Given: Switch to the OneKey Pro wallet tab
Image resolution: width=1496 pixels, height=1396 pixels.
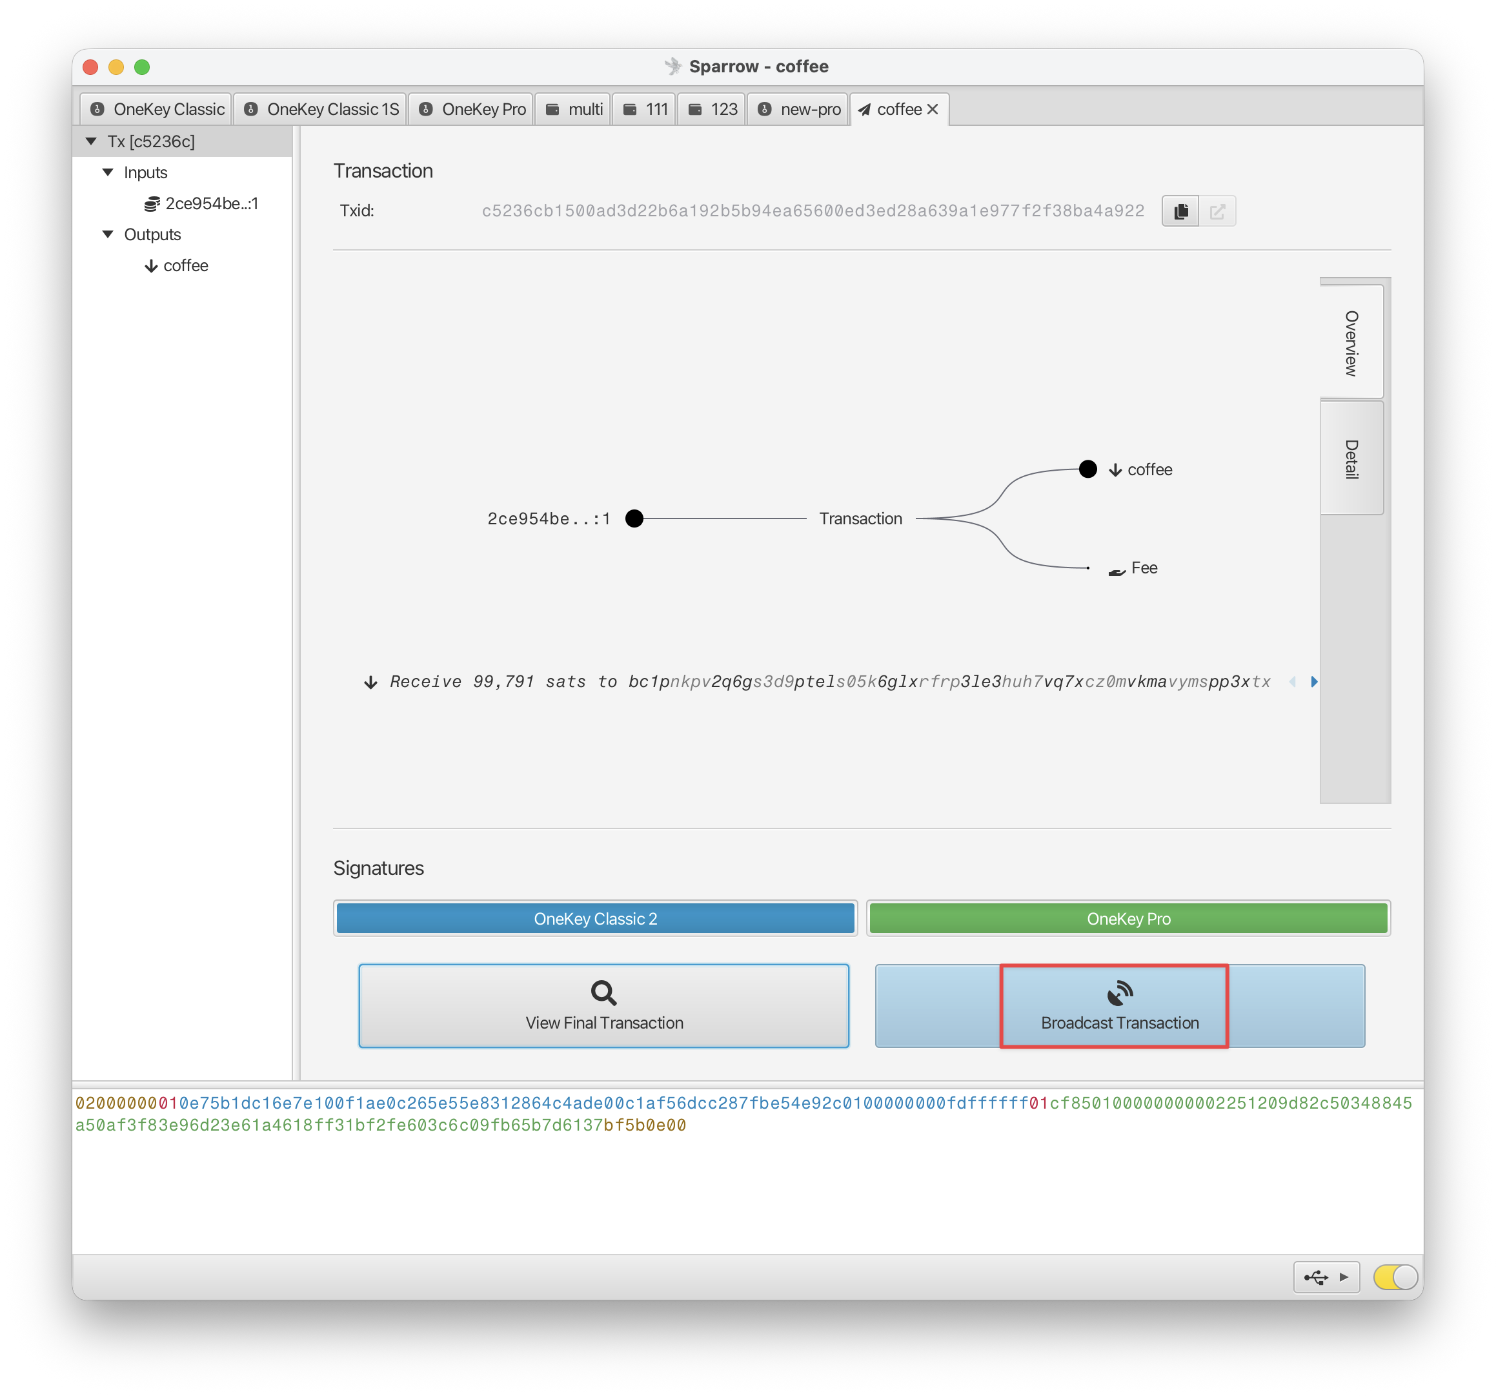Looking at the screenshot, I should pyautogui.click(x=472, y=109).
